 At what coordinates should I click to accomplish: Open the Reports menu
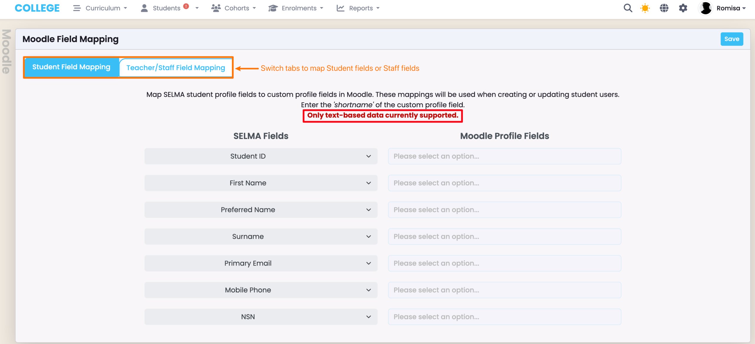point(358,8)
